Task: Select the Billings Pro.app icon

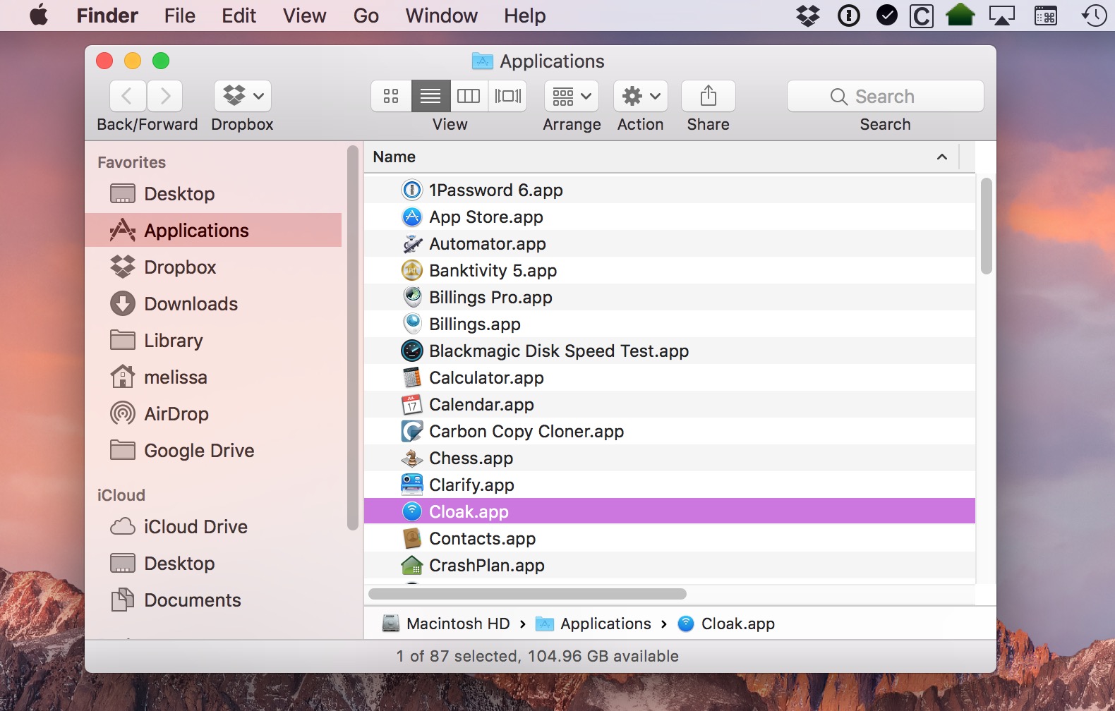Action: (411, 297)
